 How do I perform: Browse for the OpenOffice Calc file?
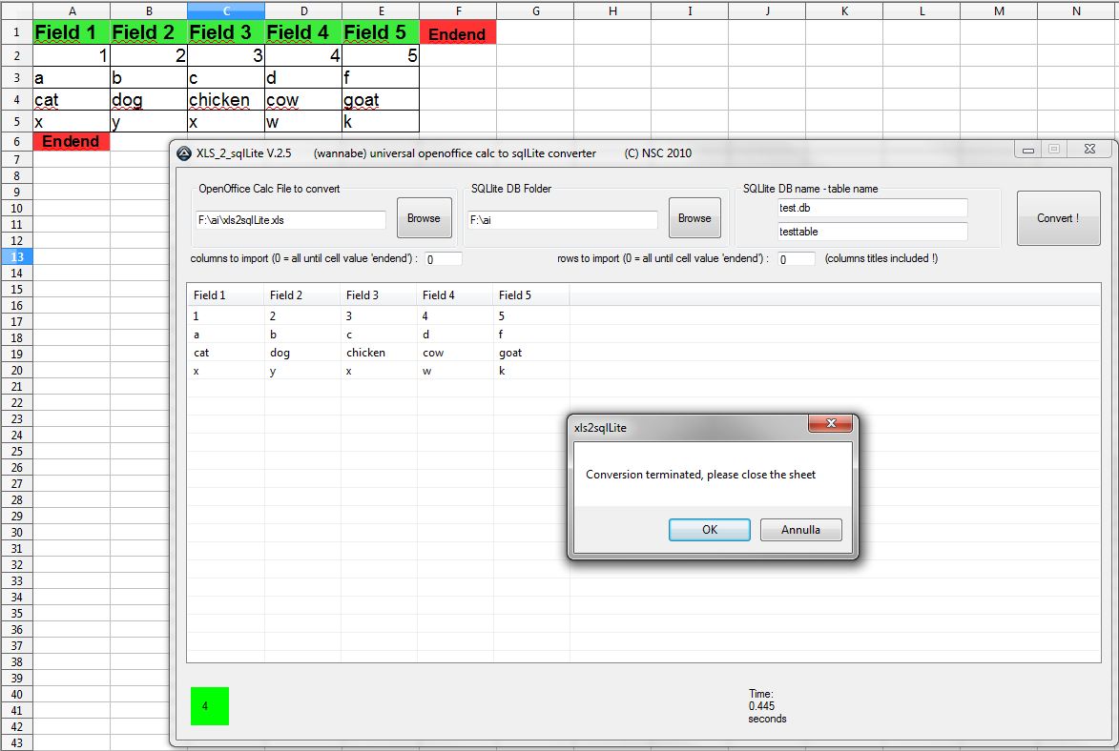pos(424,218)
